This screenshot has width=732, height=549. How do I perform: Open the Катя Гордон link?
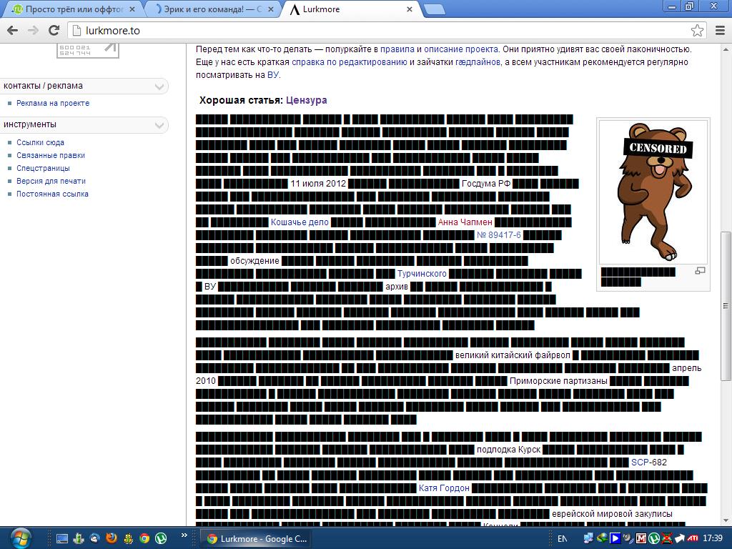pyautogui.click(x=444, y=488)
